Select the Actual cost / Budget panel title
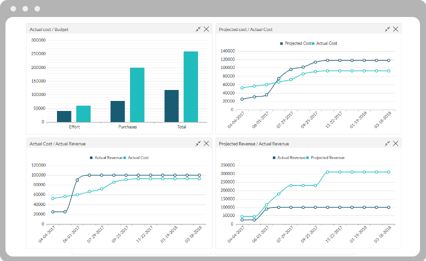The height and width of the screenshot is (261, 426). (x=49, y=29)
